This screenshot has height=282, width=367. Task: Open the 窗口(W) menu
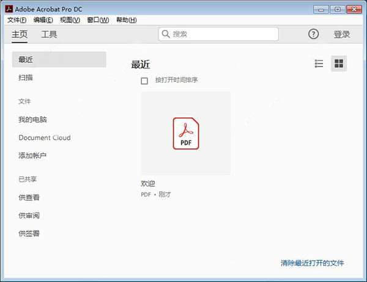(x=98, y=20)
